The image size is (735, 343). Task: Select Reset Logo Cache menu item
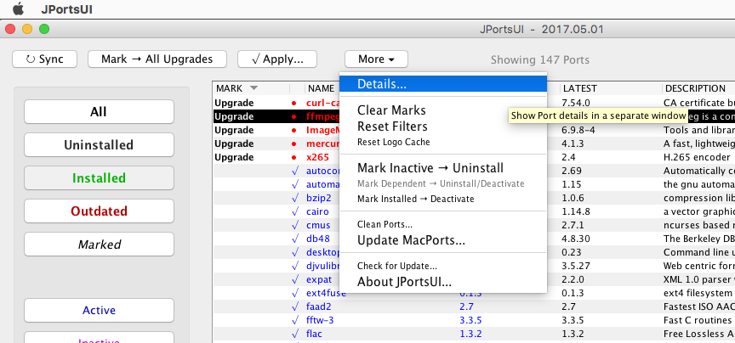393,142
